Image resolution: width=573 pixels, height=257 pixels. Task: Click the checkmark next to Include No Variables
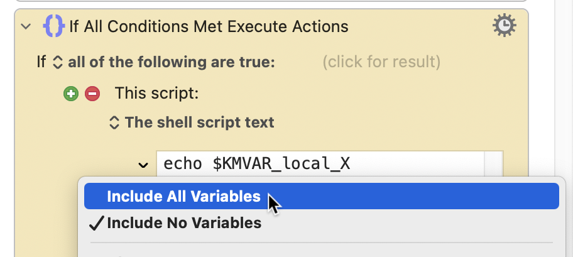coord(97,223)
